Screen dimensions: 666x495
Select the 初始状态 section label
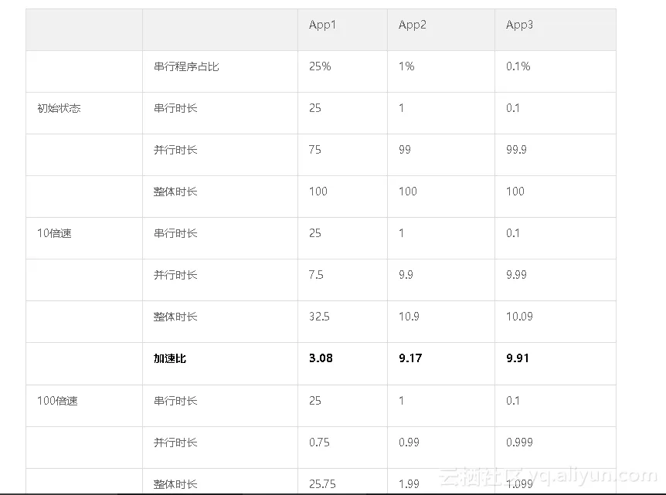click(59, 108)
